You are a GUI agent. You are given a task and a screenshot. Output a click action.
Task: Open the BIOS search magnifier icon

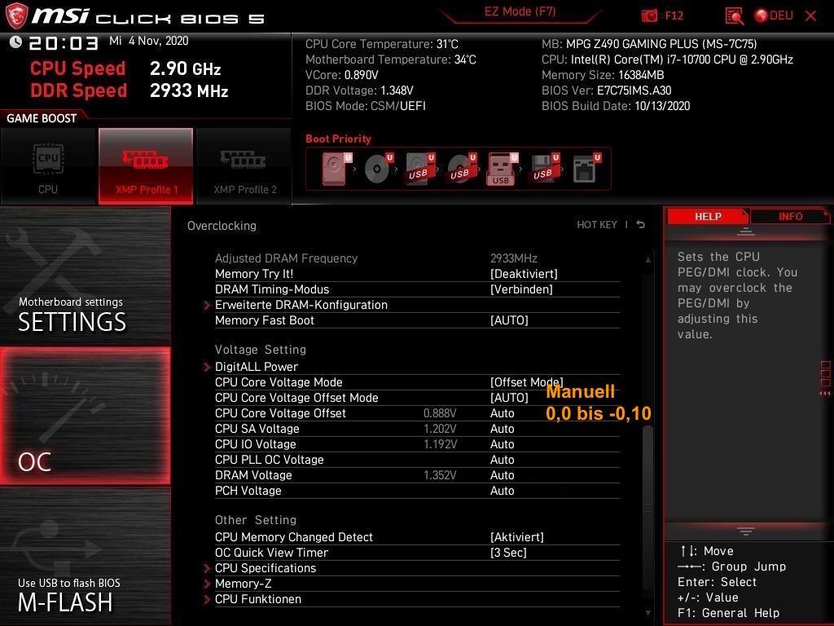[x=735, y=16]
